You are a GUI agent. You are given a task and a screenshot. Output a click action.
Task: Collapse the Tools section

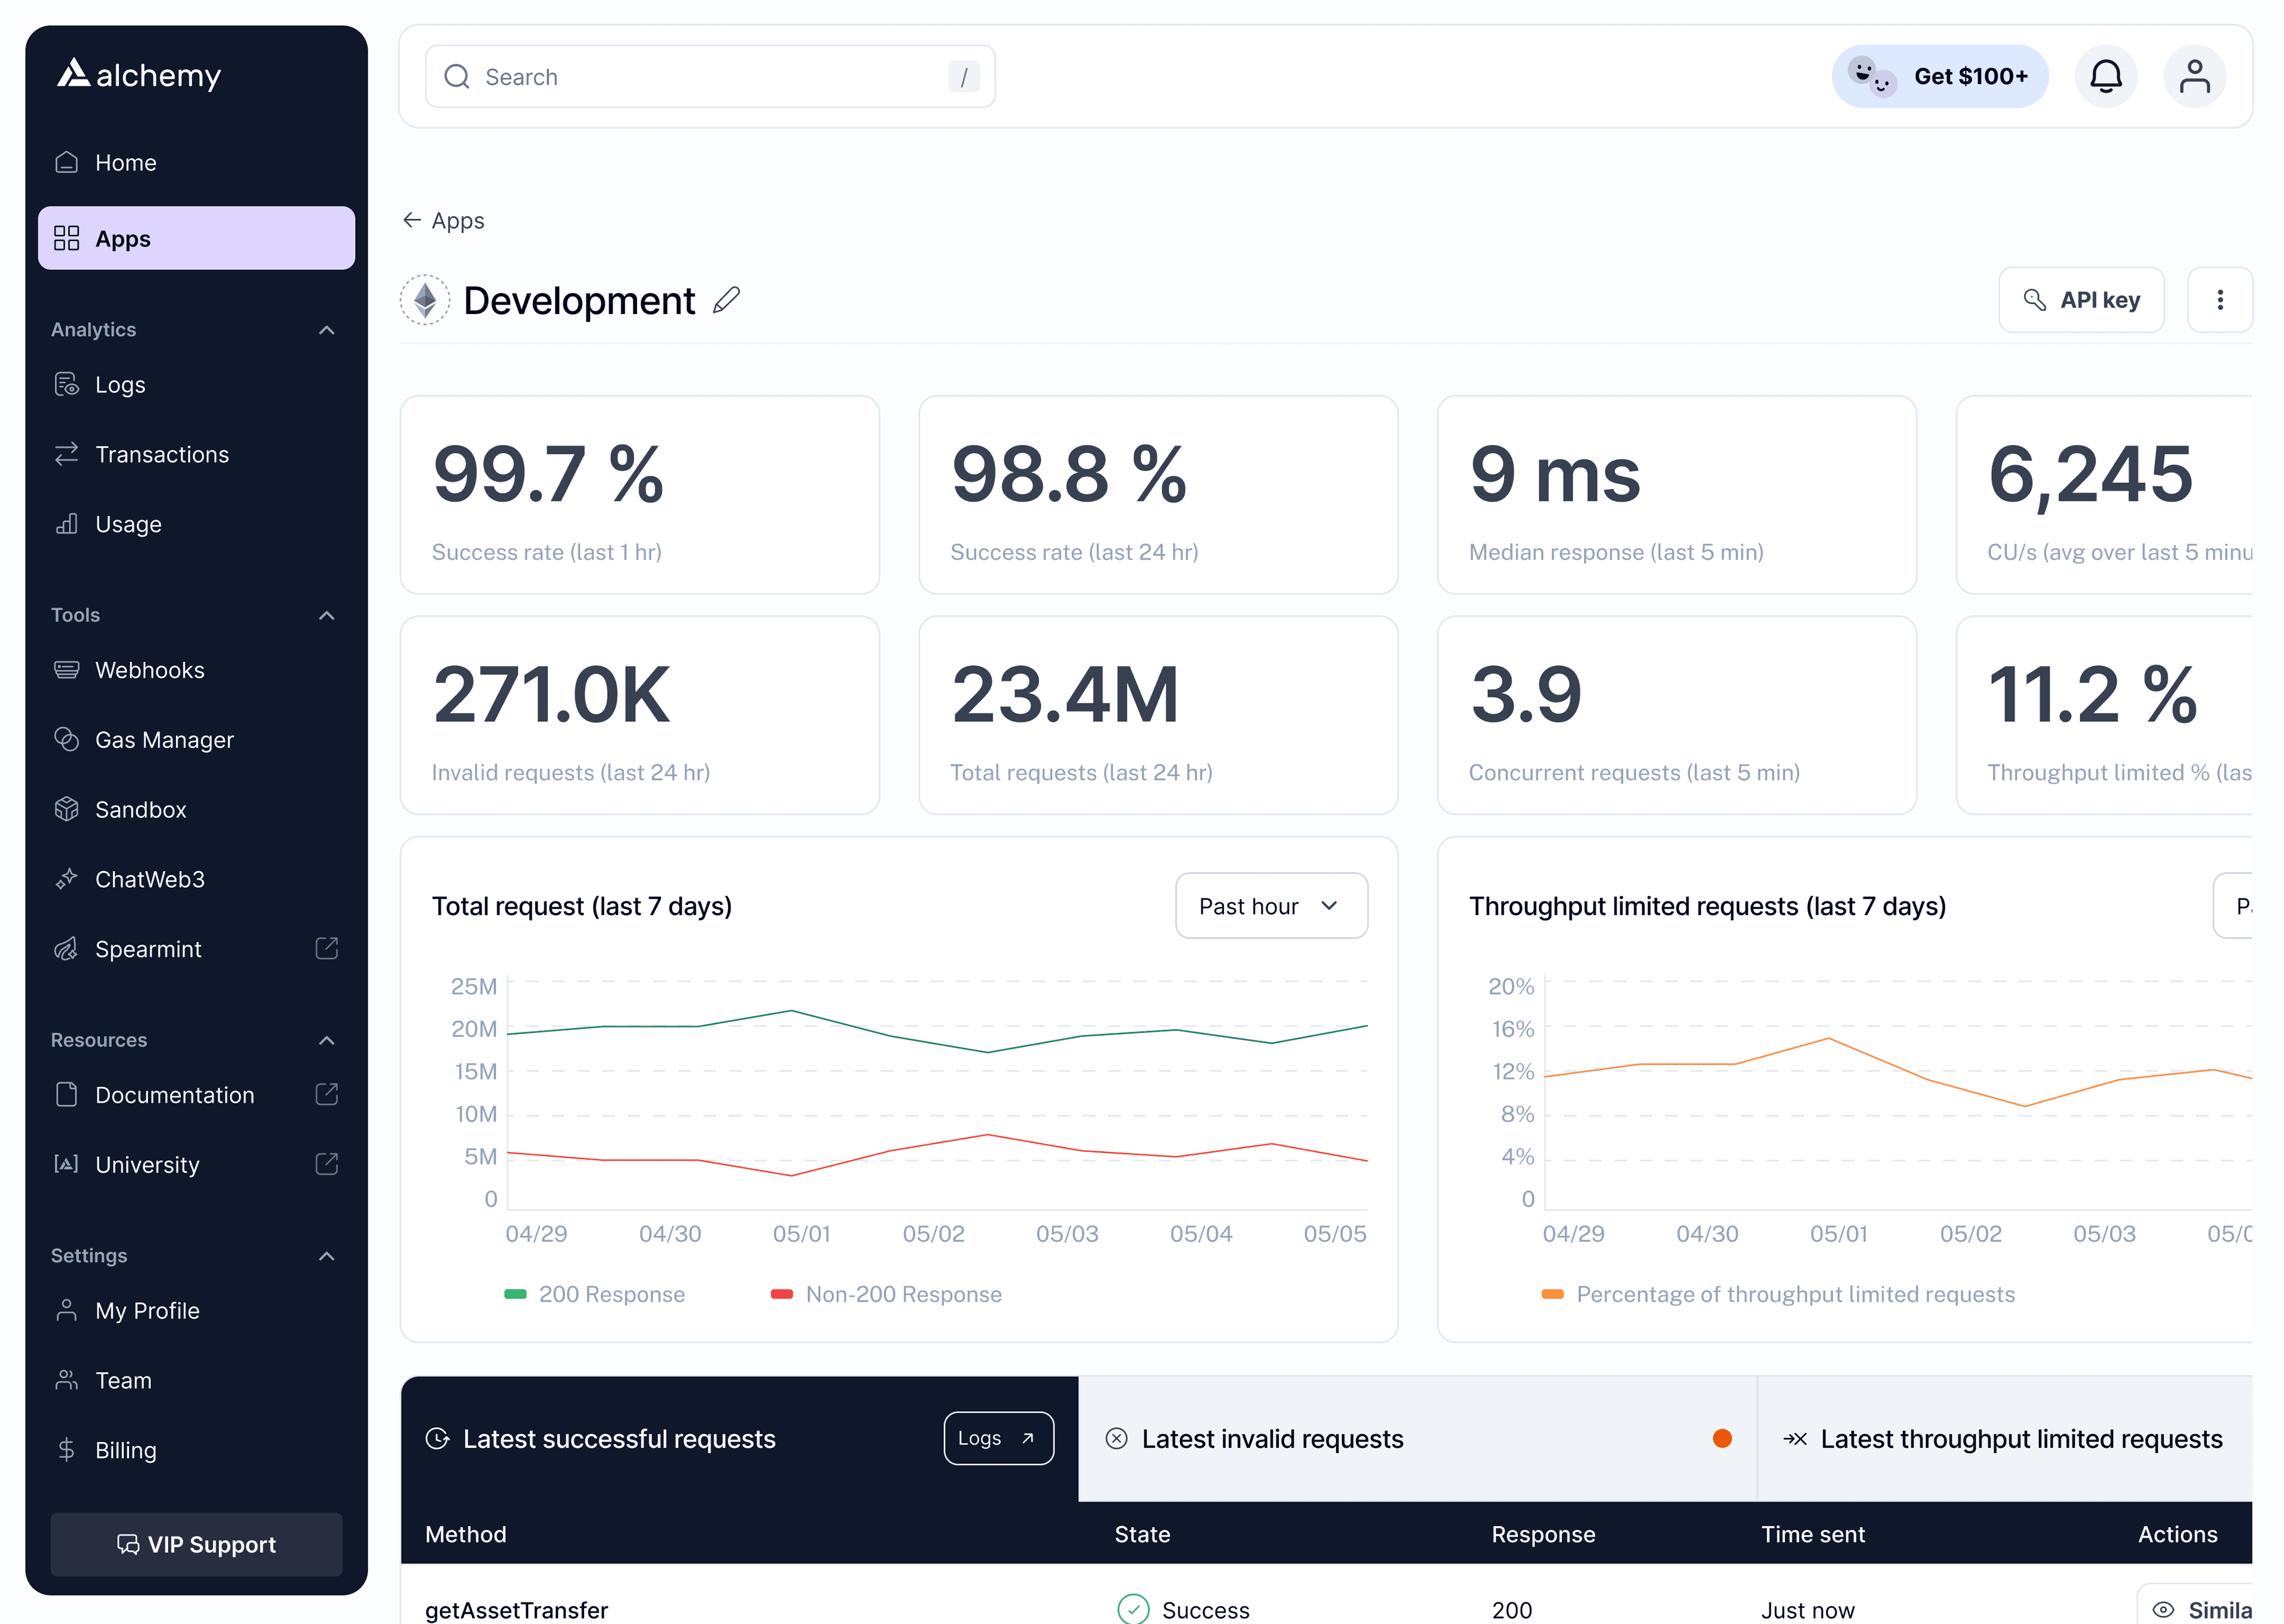click(326, 614)
